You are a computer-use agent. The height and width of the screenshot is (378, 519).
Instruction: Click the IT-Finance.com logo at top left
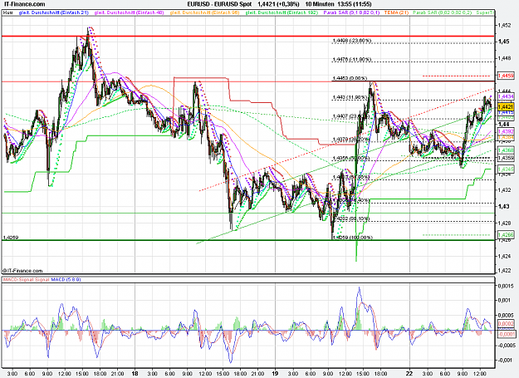pyautogui.click(x=23, y=4)
